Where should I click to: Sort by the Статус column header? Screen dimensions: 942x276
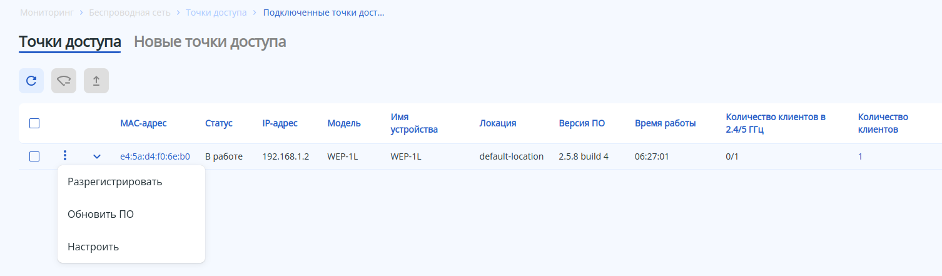point(218,123)
